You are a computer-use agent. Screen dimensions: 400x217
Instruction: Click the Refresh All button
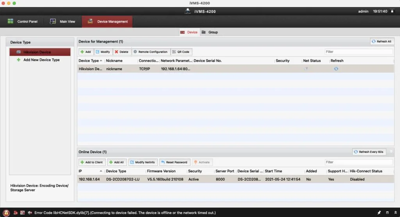pos(382,41)
